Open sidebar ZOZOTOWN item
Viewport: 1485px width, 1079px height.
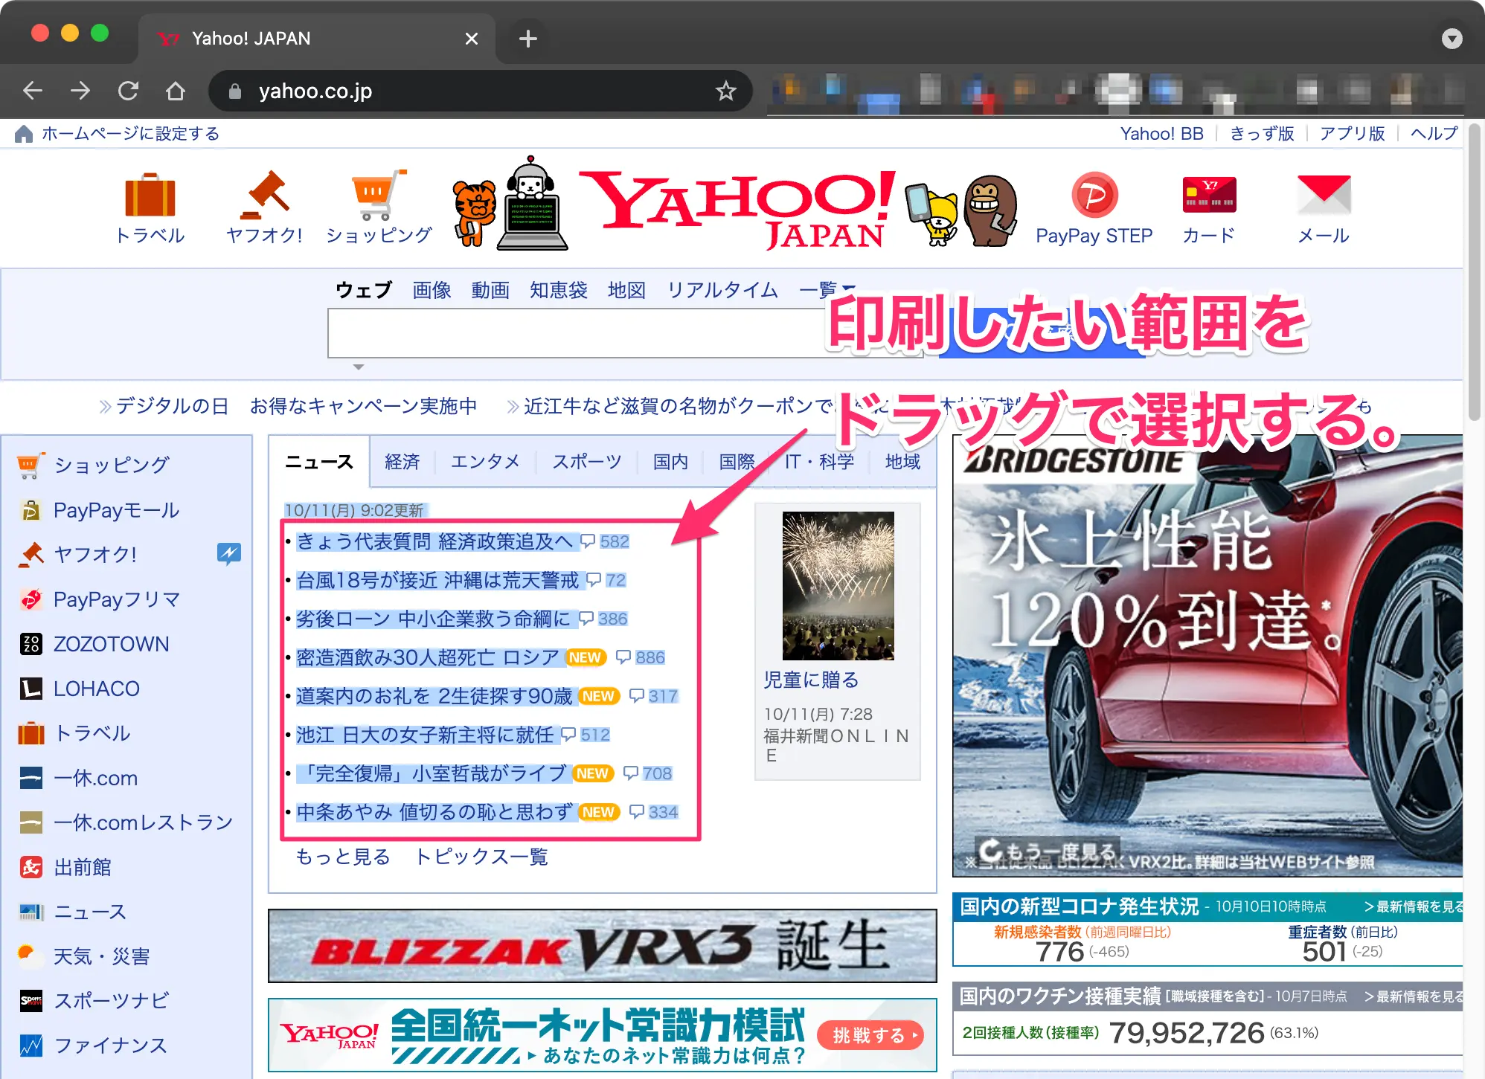(x=111, y=644)
